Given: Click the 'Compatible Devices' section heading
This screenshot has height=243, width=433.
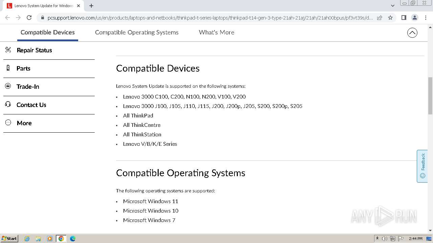Looking at the screenshot, I should (158, 68).
